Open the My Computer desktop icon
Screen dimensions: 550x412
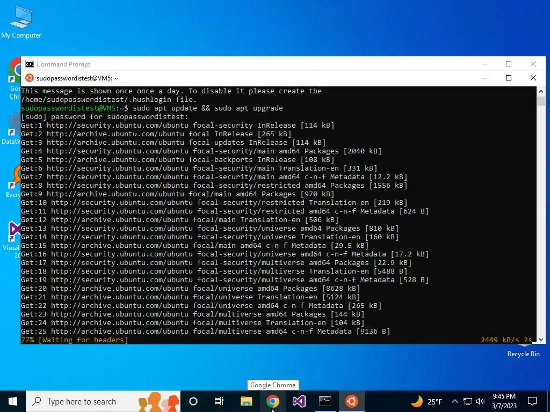(21, 23)
